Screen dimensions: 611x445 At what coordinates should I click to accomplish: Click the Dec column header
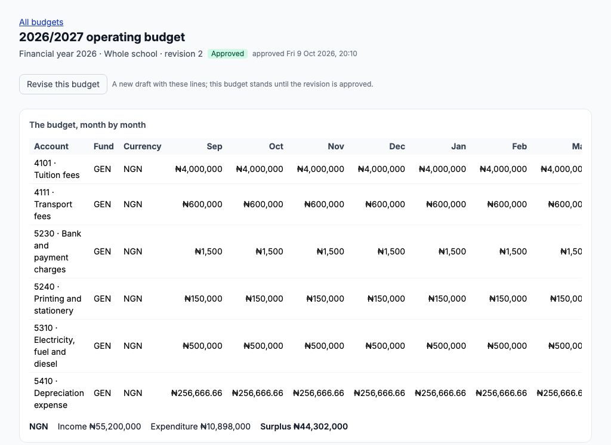pyautogui.click(x=397, y=146)
